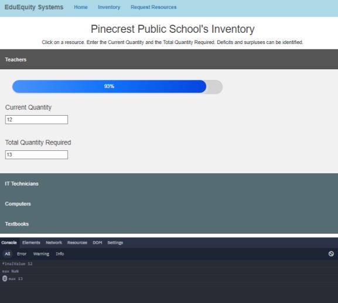Expand the Textbooks section
The height and width of the screenshot is (303, 338).
tap(169, 224)
